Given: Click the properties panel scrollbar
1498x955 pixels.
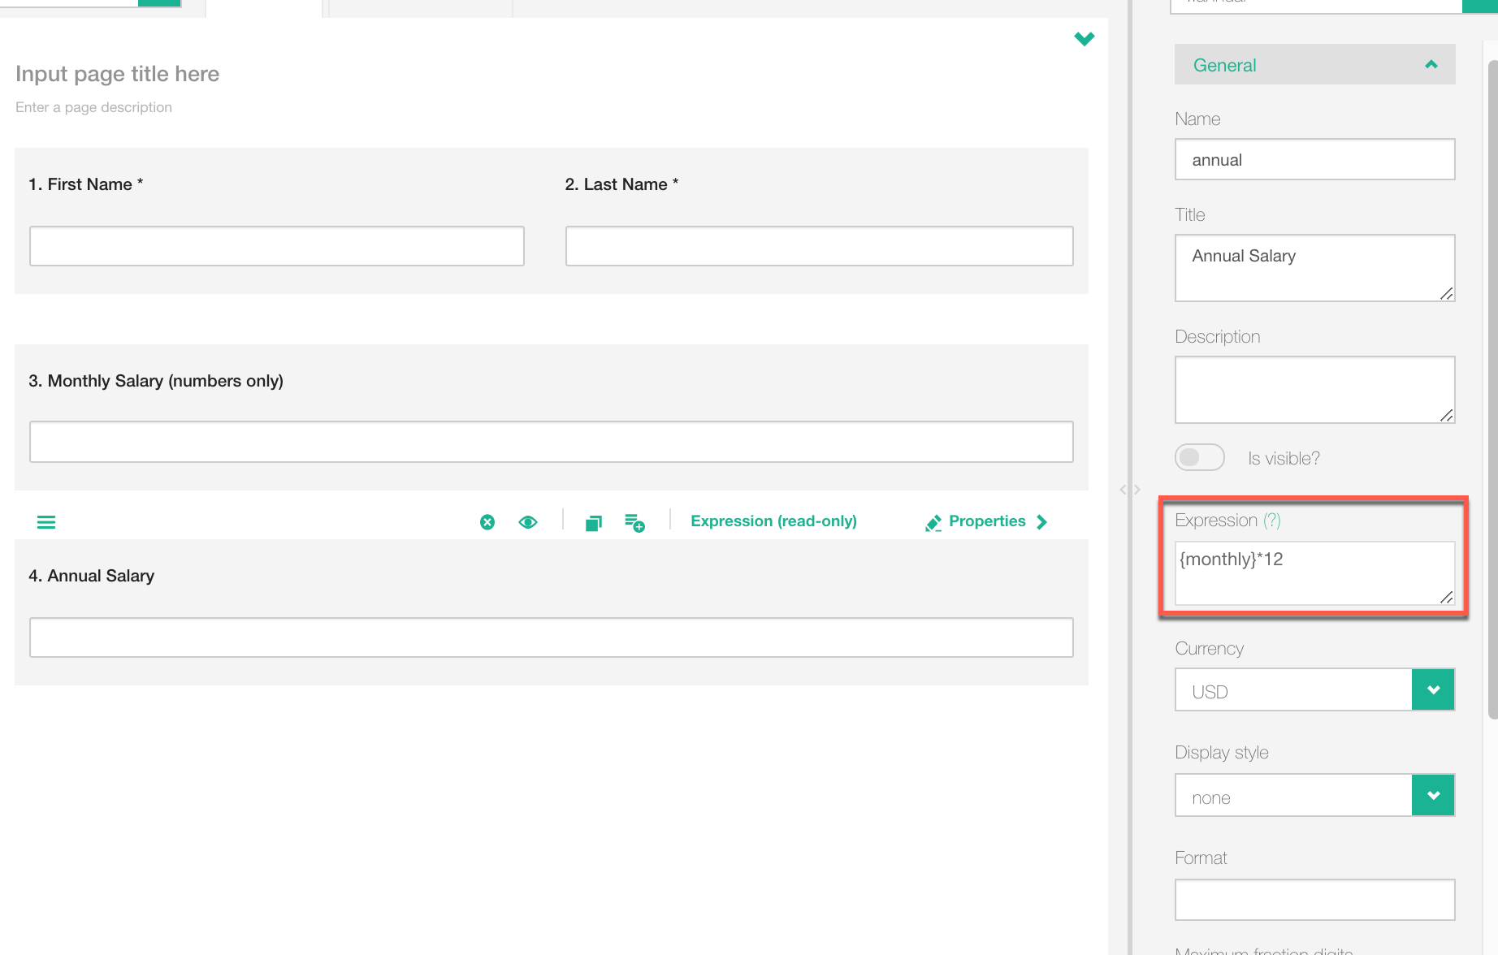Looking at the screenshot, I should (x=1492, y=390).
